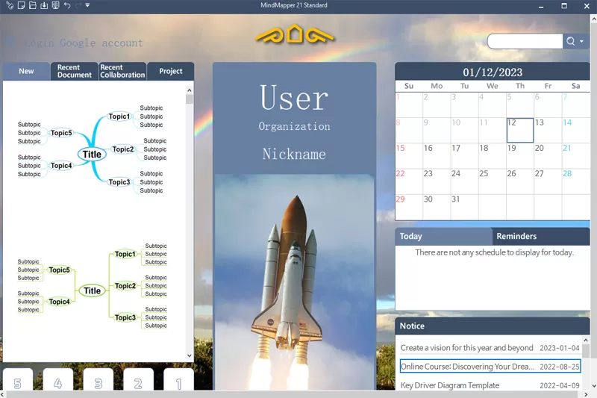Click the Nickname text on profile card
This screenshot has height=398, width=597.
[294, 155]
